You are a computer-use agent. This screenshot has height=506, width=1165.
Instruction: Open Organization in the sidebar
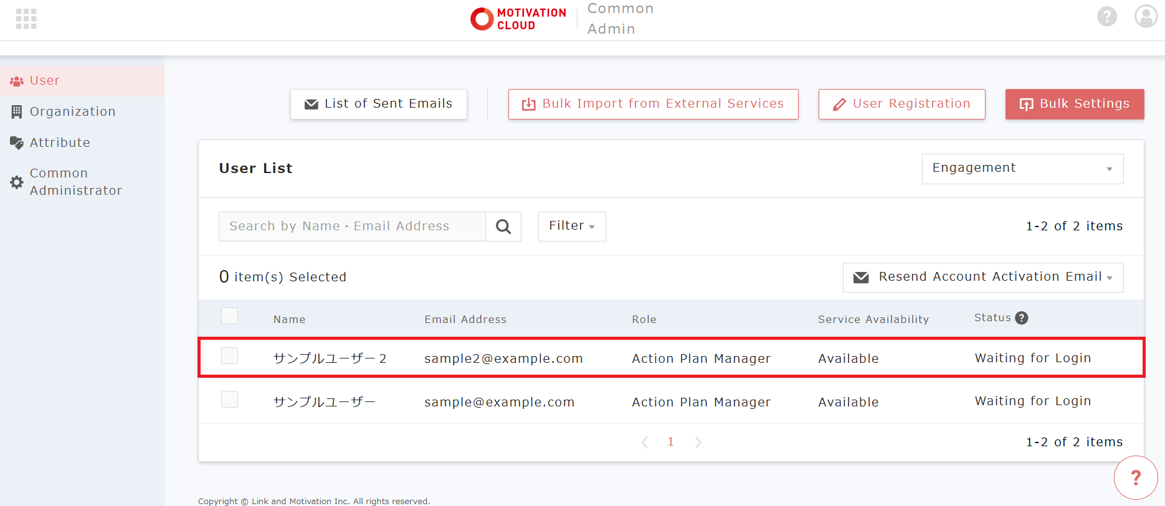(x=72, y=111)
